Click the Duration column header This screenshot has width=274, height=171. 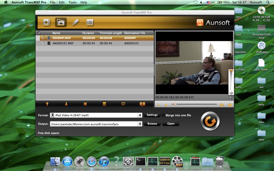pos(88,33)
